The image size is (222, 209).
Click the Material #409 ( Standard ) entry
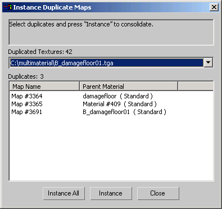120,104
